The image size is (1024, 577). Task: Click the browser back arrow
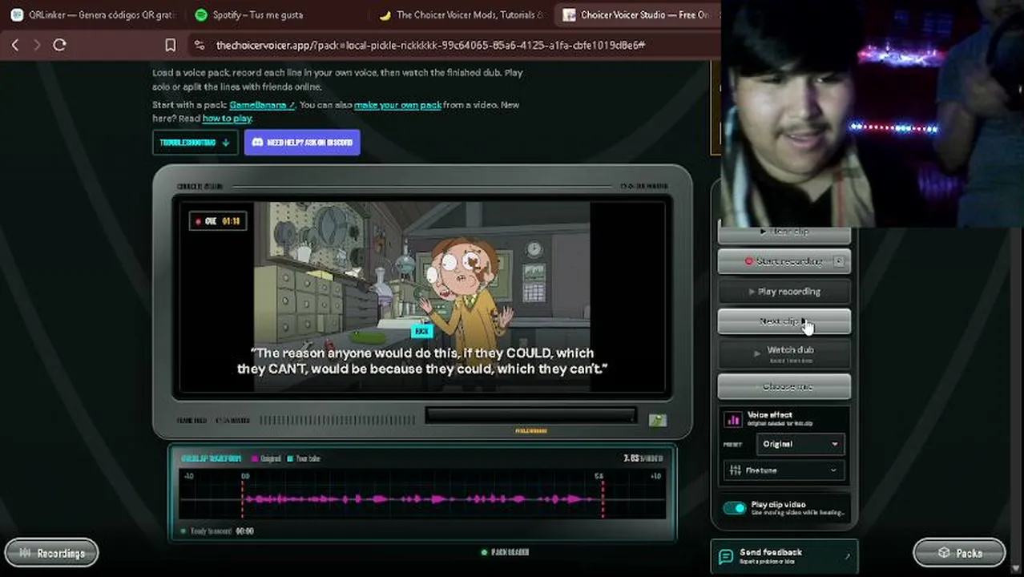[x=15, y=45]
